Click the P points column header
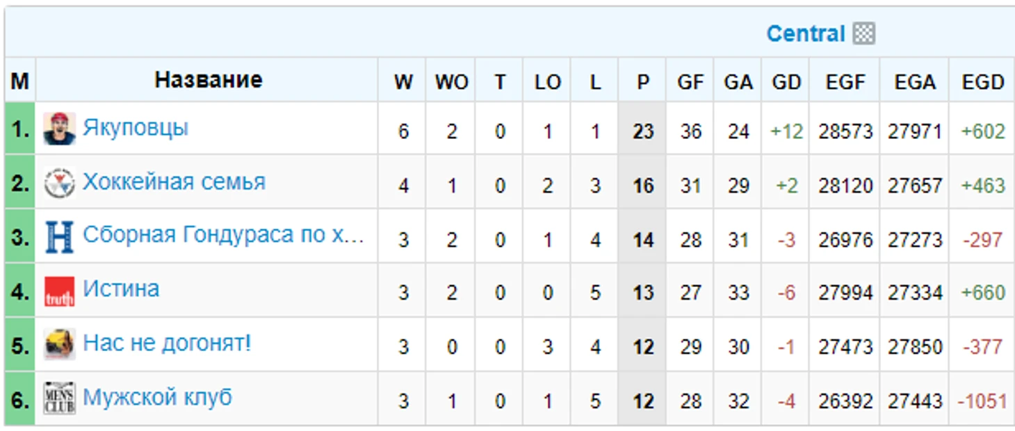 tap(642, 82)
